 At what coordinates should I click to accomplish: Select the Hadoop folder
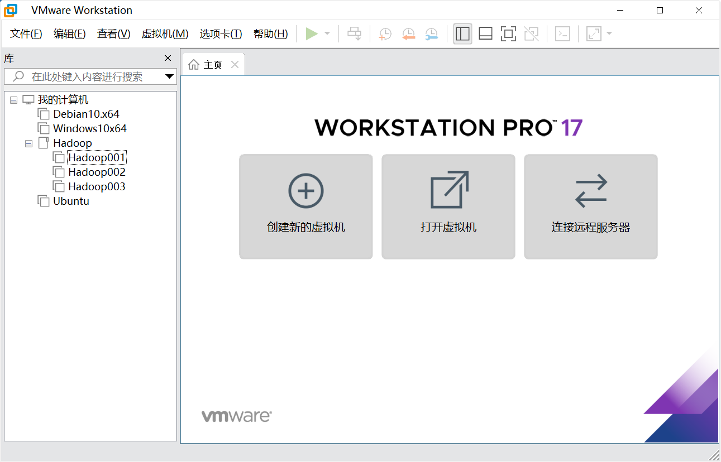click(73, 143)
